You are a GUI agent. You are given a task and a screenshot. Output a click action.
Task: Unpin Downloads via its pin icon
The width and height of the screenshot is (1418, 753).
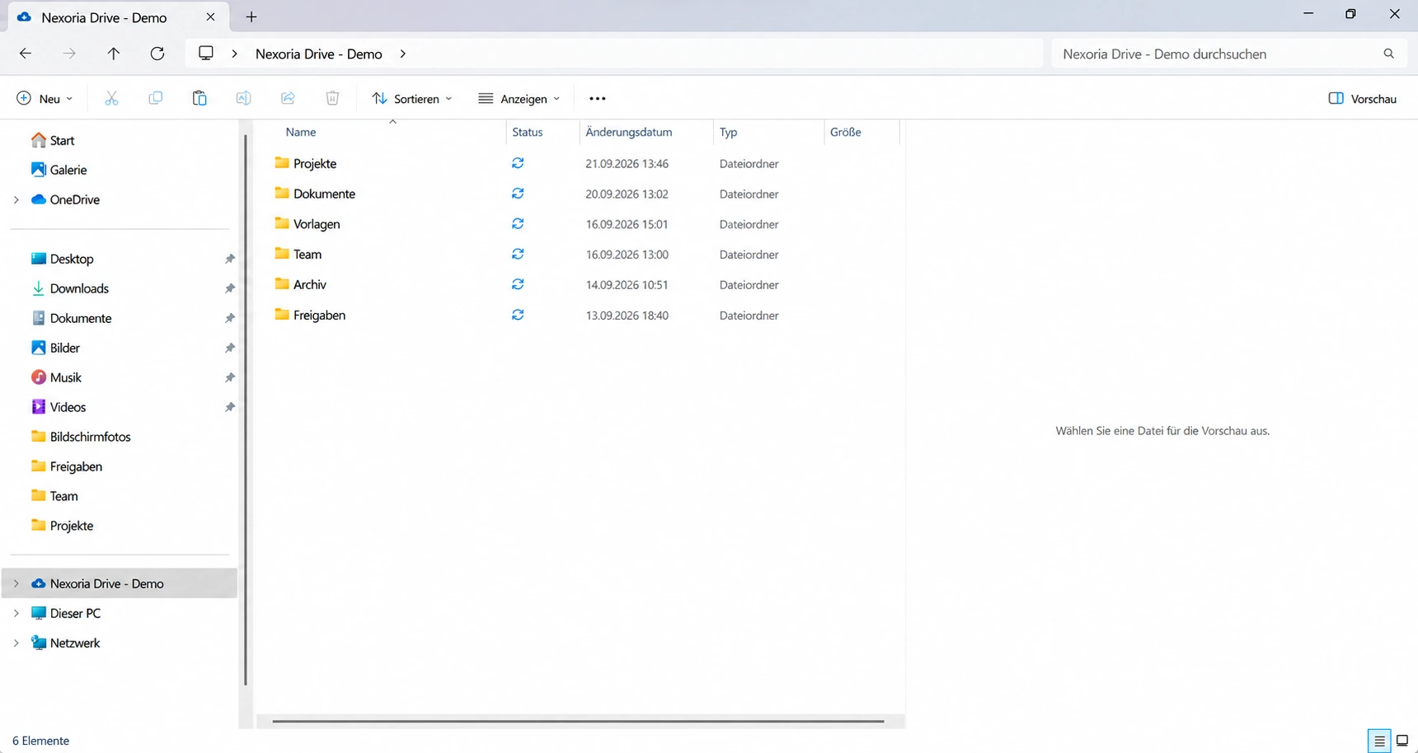(x=230, y=288)
